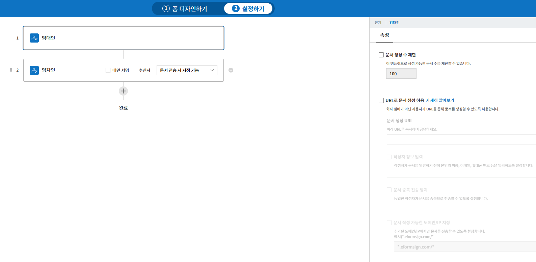Click the 임차인 participant icon

pos(34,70)
